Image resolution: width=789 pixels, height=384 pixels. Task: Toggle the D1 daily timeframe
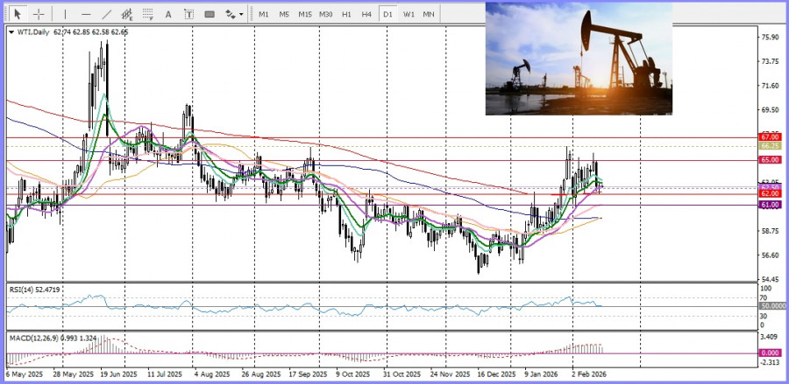tap(387, 14)
